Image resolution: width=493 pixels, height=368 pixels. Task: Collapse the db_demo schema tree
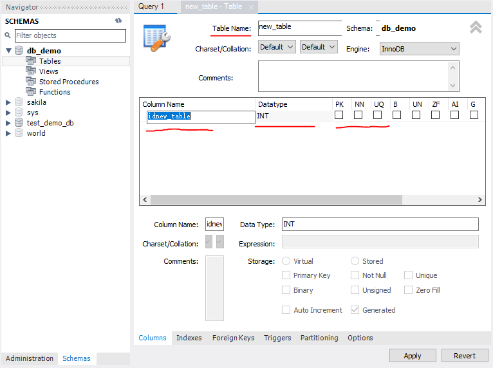9,50
